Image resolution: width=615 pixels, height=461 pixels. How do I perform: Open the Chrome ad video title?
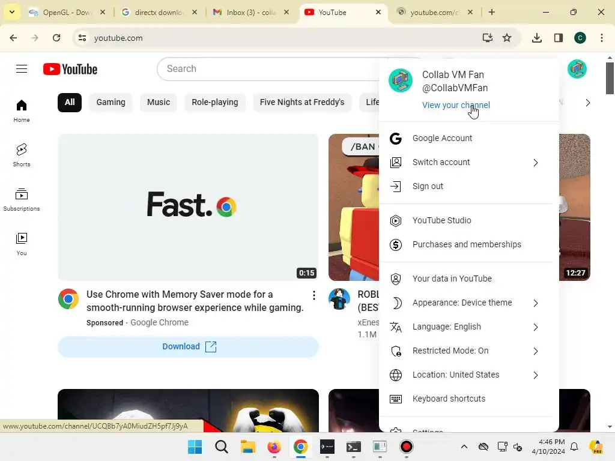195,301
